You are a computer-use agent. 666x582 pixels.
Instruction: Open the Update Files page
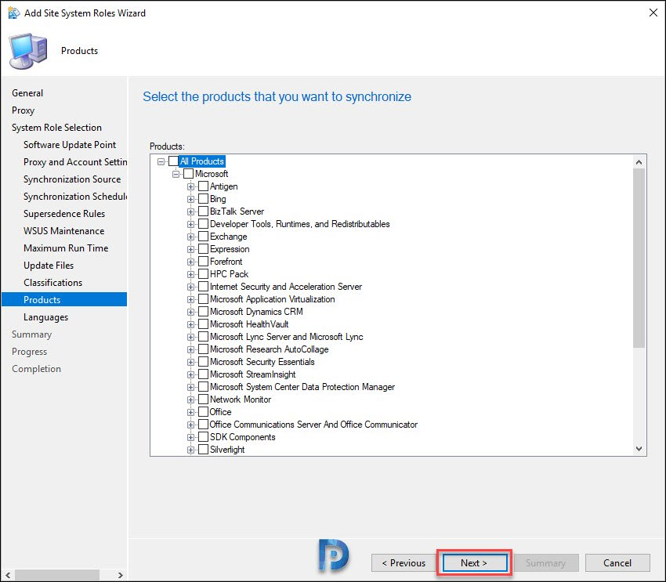(x=49, y=266)
